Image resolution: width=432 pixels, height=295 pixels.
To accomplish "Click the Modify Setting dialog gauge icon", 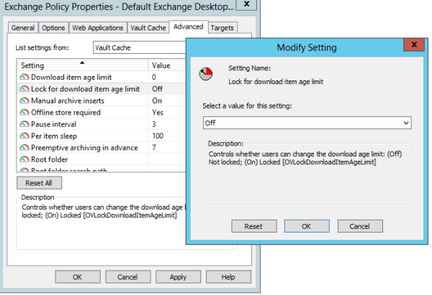I will click(x=209, y=75).
